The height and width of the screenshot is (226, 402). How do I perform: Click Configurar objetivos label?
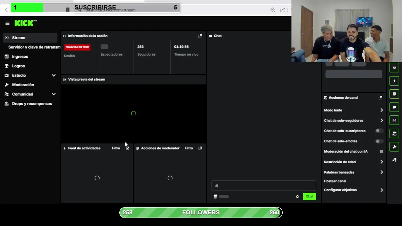coord(340,190)
